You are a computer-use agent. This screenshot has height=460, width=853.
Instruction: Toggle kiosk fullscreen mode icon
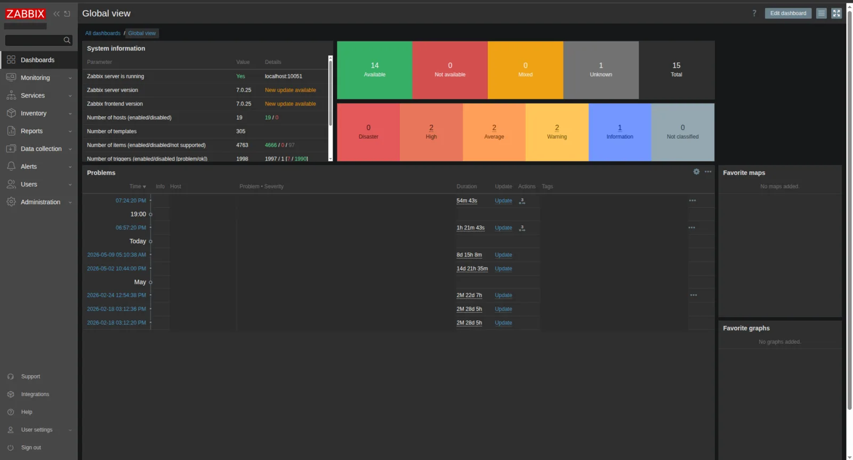(836, 13)
